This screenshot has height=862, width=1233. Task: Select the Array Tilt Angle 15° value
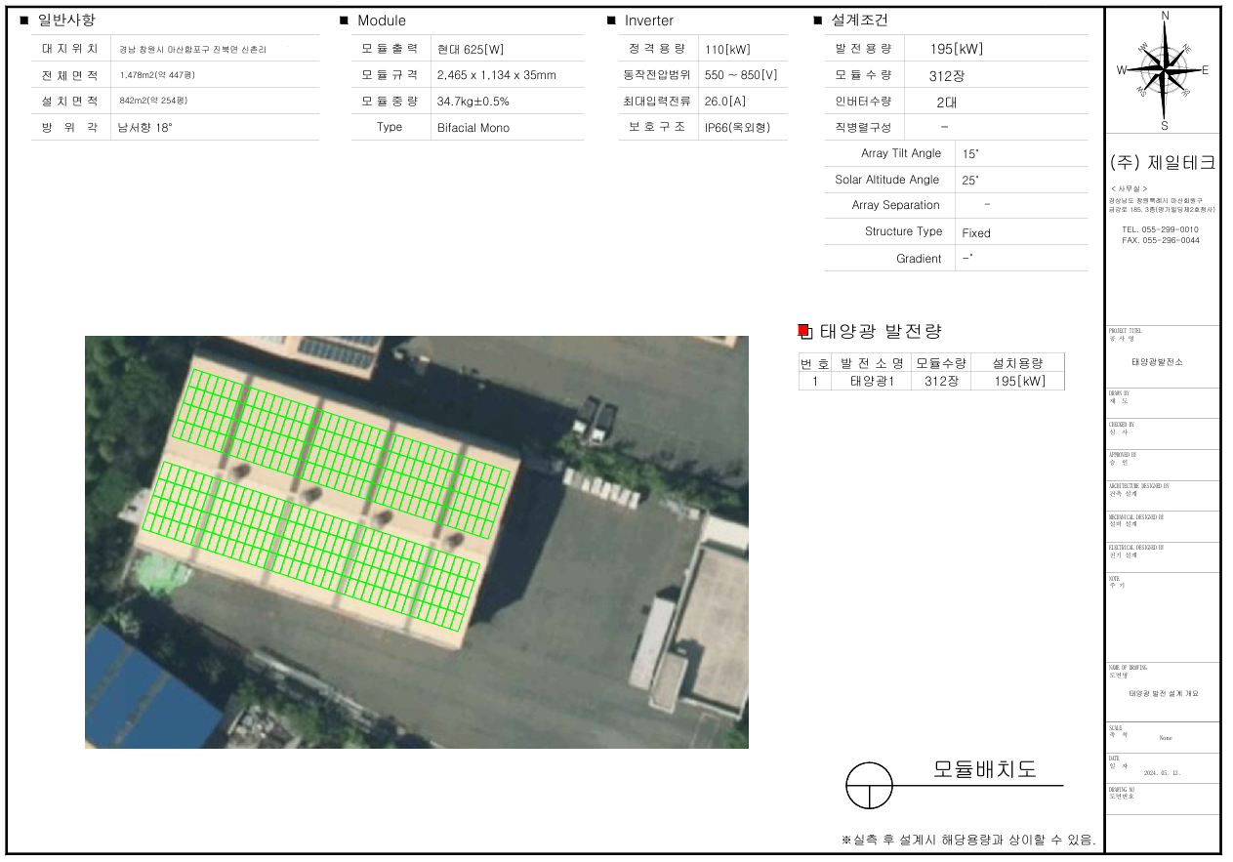click(x=969, y=154)
